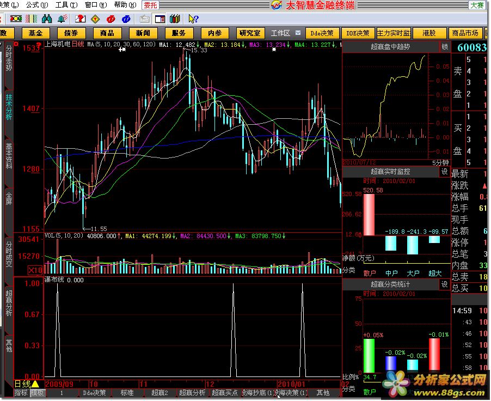Click the striped bars toolbar icon

[x=31, y=19]
